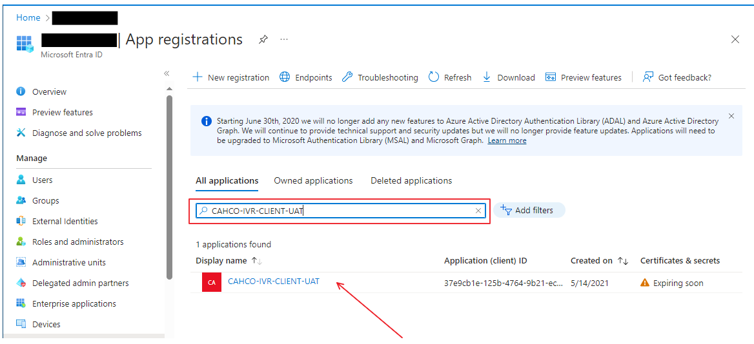
Task: Sort by Created on column
Action: coord(623,261)
